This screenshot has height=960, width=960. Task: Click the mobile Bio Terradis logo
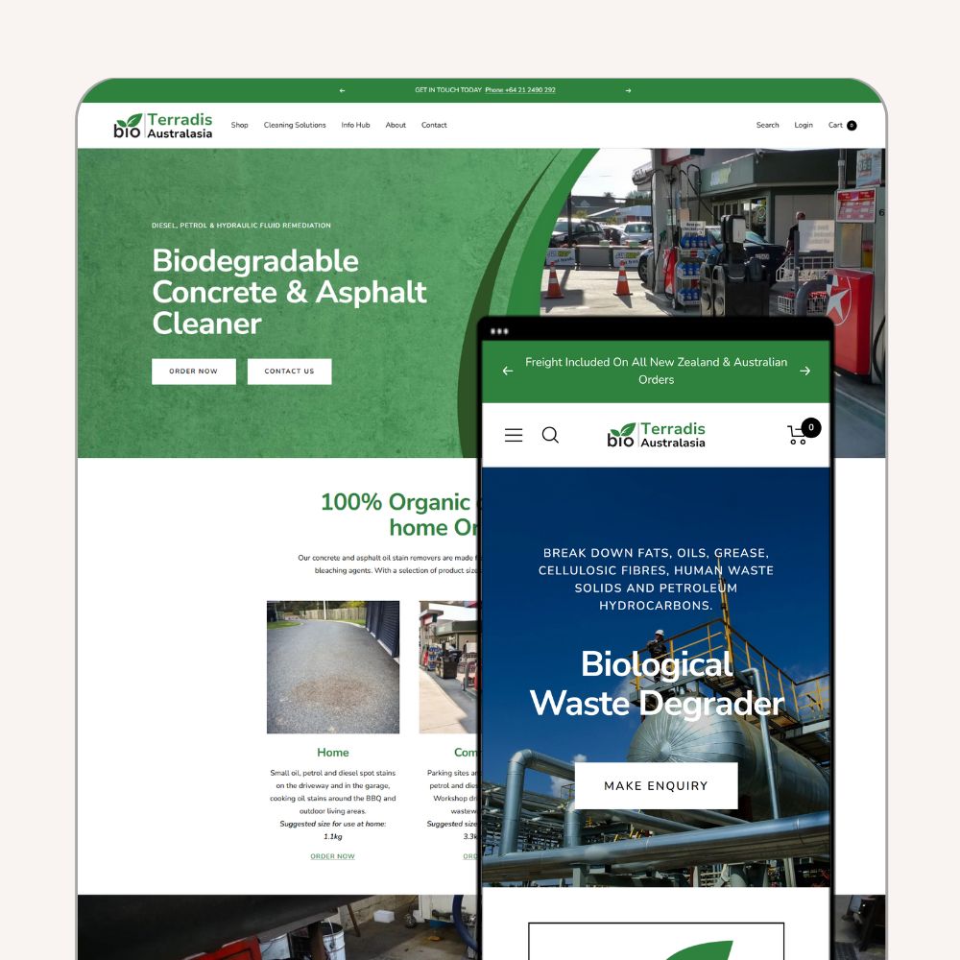657,435
